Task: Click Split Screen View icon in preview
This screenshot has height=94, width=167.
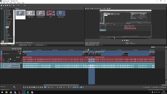Action: [x=92, y=9]
